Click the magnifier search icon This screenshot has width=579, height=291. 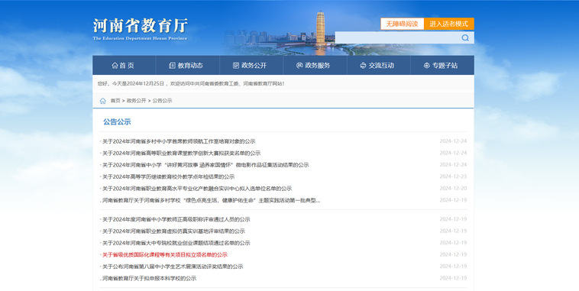point(465,37)
